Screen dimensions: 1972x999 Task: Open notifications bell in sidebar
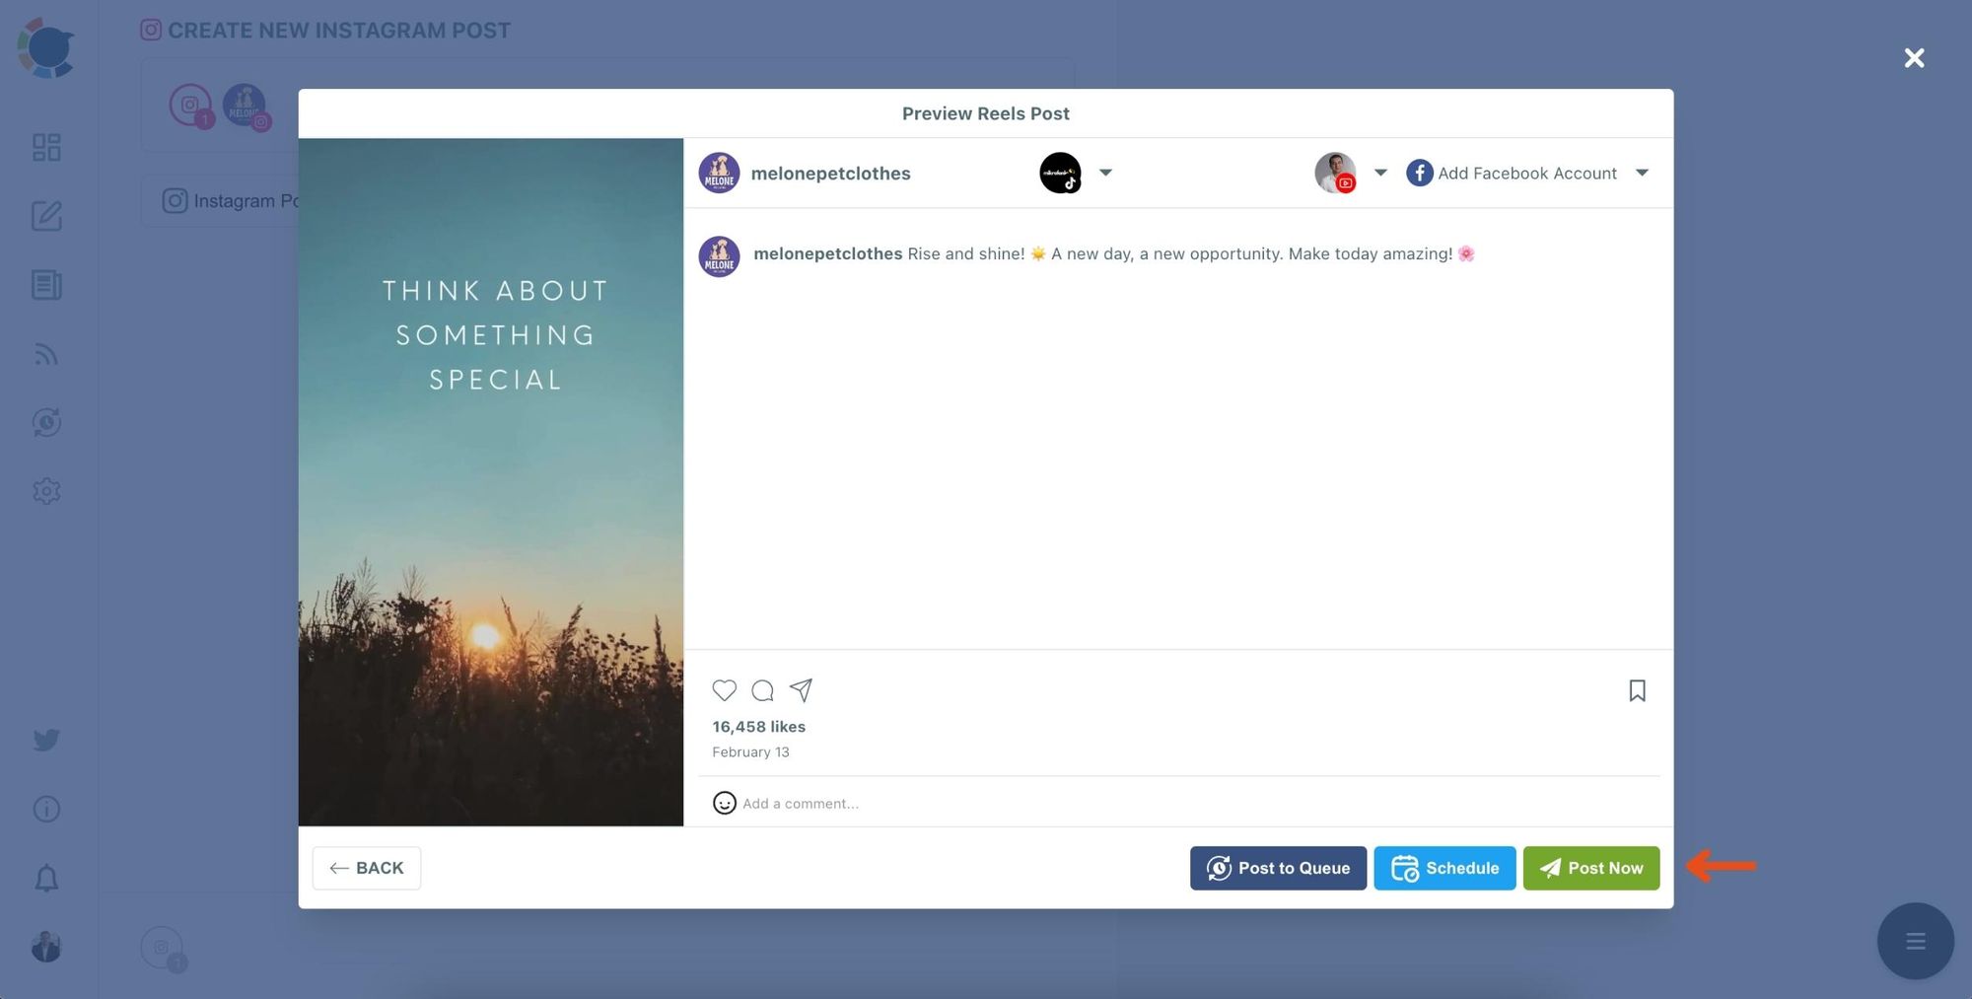pyautogui.click(x=46, y=878)
